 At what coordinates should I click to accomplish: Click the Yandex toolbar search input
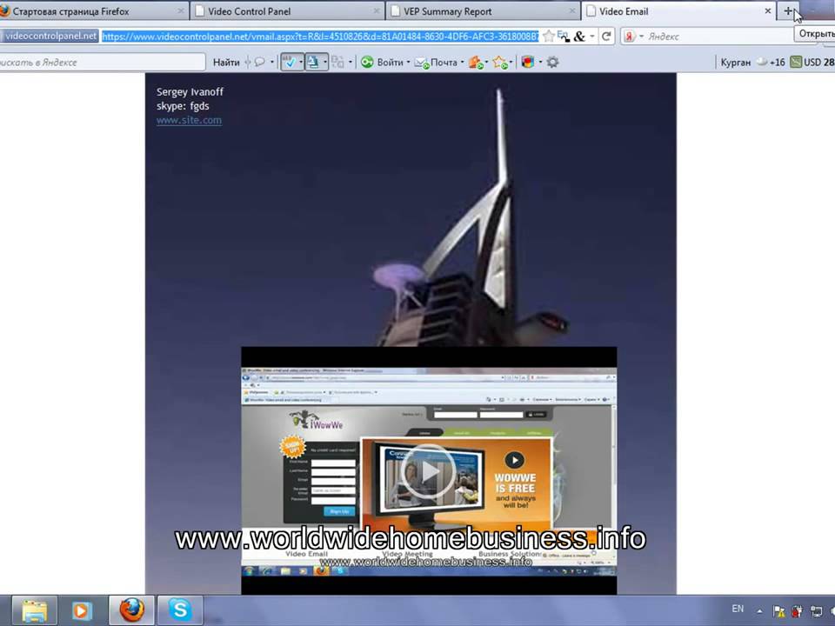[x=101, y=63]
